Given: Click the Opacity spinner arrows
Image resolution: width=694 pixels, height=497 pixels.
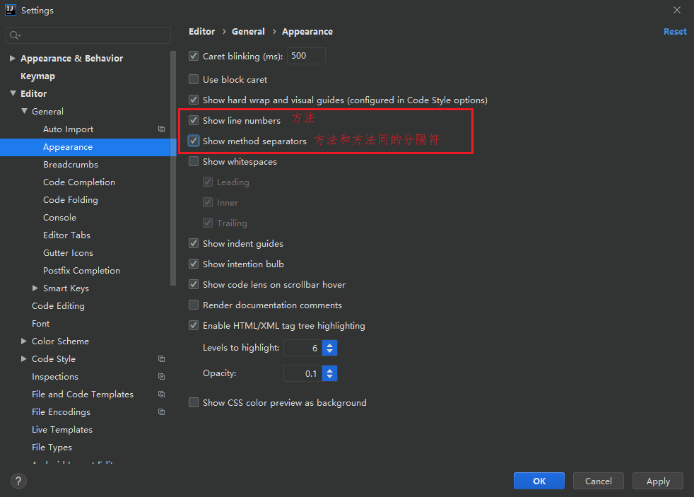Looking at the screenshot, I should pyautogui.click(x=329, y=373).
